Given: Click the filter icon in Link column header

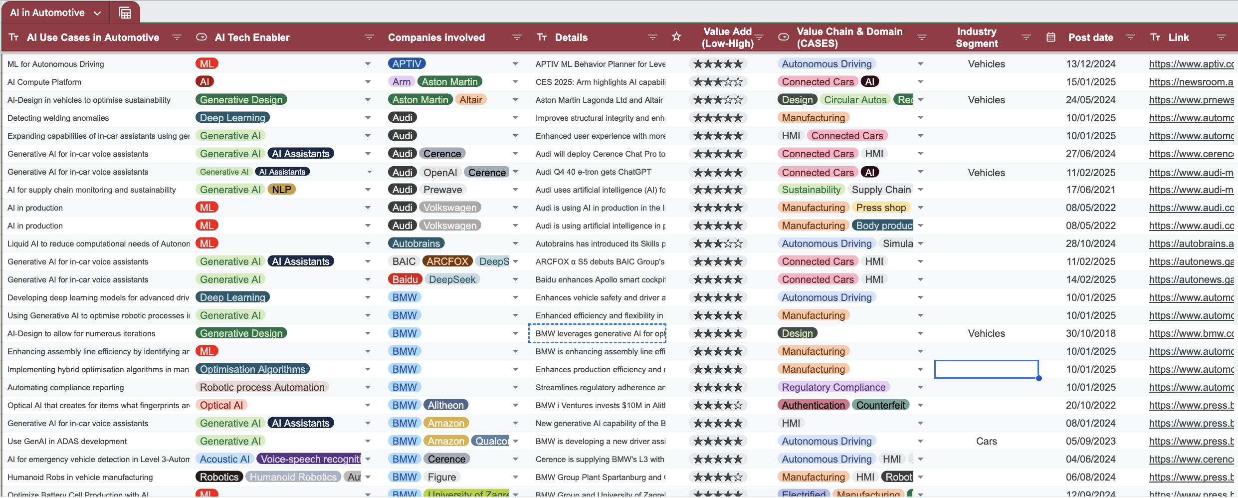Looking at the screenshot, I should point(1221,37).
